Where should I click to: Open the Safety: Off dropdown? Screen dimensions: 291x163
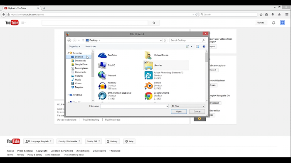94,141
